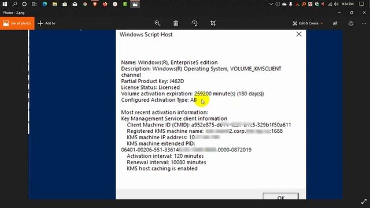The width and height of the screenshot is (370, 208).
Task: Click the 'Name: Windows(R), EnterpriseS edition' line
Action: 169,62
